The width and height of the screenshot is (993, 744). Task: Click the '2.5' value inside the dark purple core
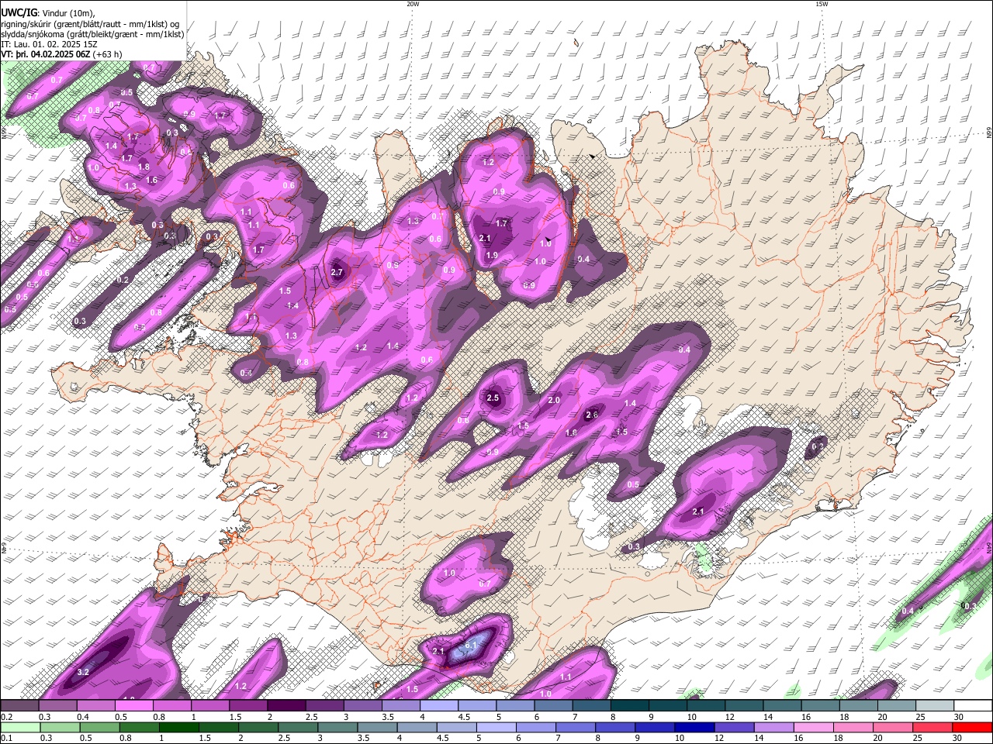(x=493, y=398)
